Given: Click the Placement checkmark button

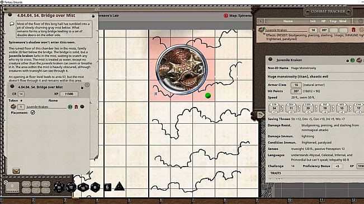Looking at the screenshot, I should [x=33, y=113].
